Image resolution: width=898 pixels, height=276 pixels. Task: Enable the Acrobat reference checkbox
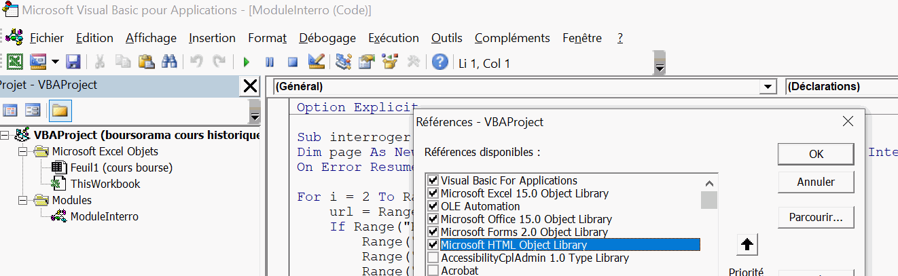pos(432,271)
